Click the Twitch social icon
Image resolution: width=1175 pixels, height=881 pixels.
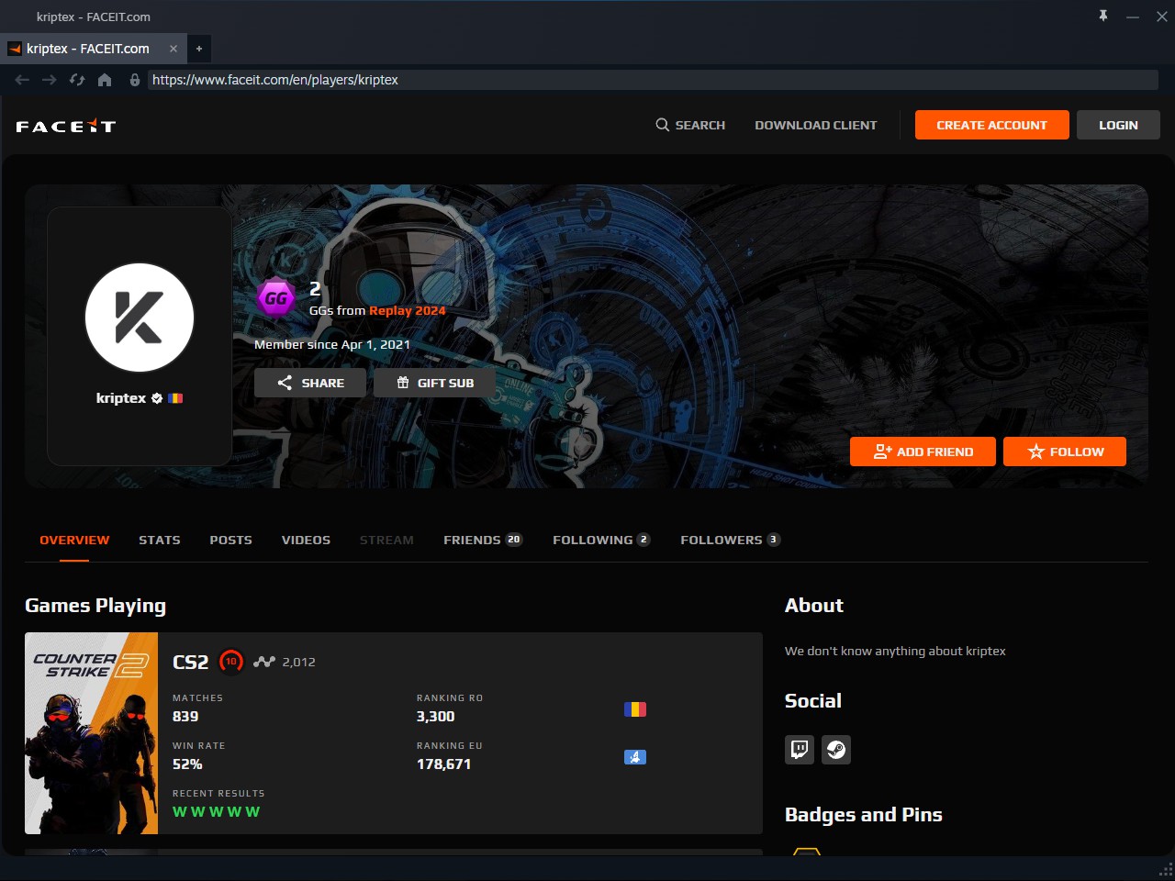coord(800,750)
